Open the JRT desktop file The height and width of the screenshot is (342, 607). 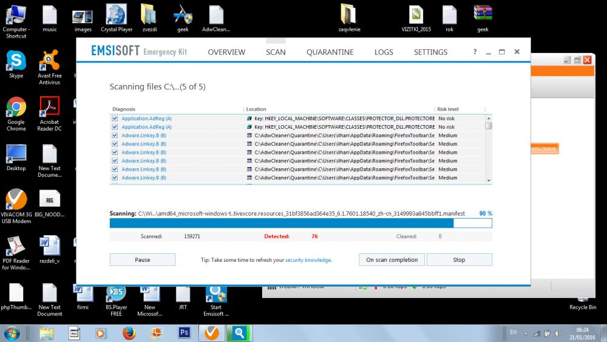point(183,298)
